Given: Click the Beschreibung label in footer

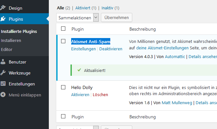Looking at the screenshot, I should [143, 117].
